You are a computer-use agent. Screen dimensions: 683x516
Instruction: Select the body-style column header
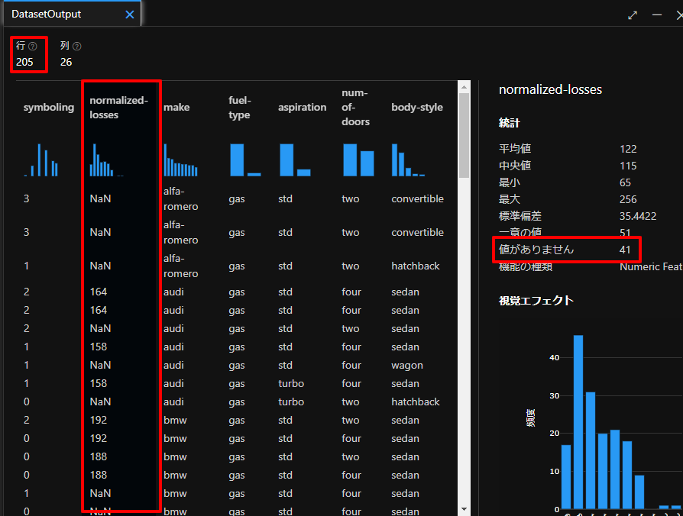coord(416,108)
